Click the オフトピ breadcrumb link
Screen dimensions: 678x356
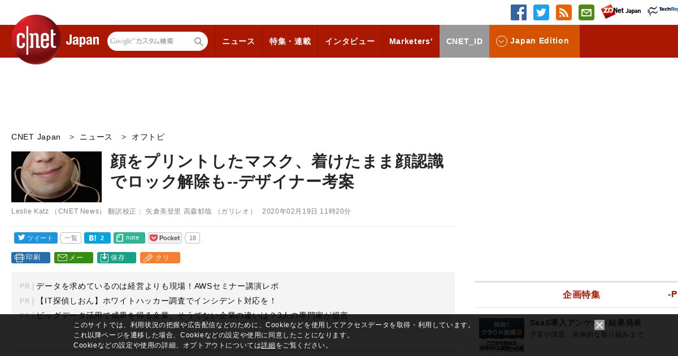[x=148, y=137]
